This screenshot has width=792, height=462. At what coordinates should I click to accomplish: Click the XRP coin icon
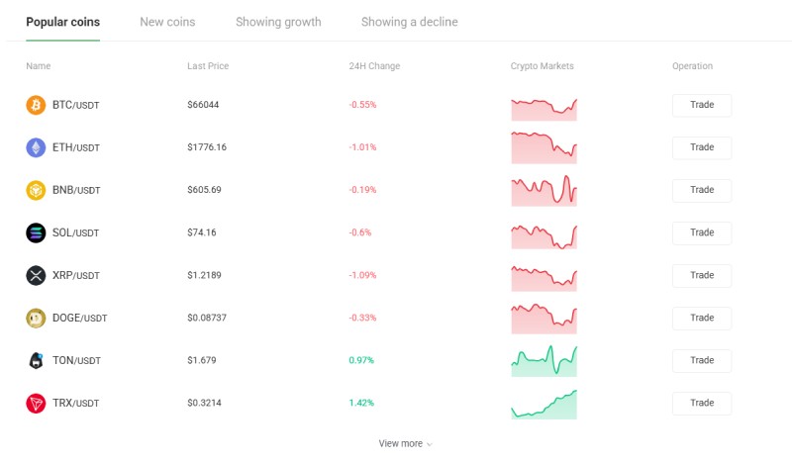coord(36,275)
